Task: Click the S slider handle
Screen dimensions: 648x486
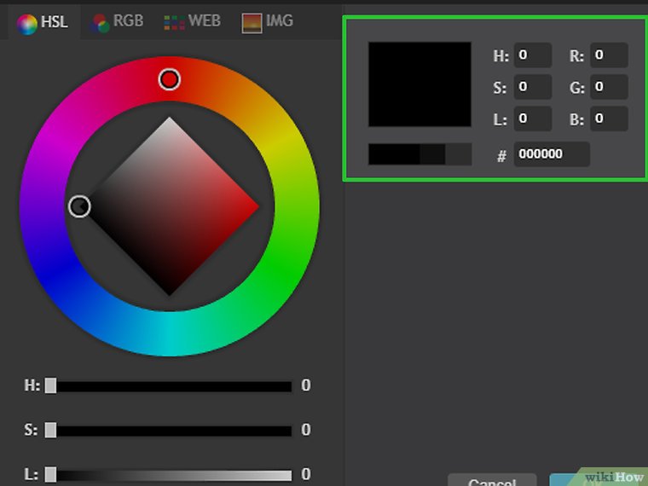Action: coord(50,430)
